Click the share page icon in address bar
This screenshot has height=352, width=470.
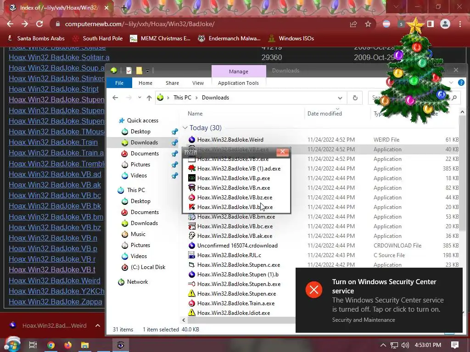click(353, 24)
